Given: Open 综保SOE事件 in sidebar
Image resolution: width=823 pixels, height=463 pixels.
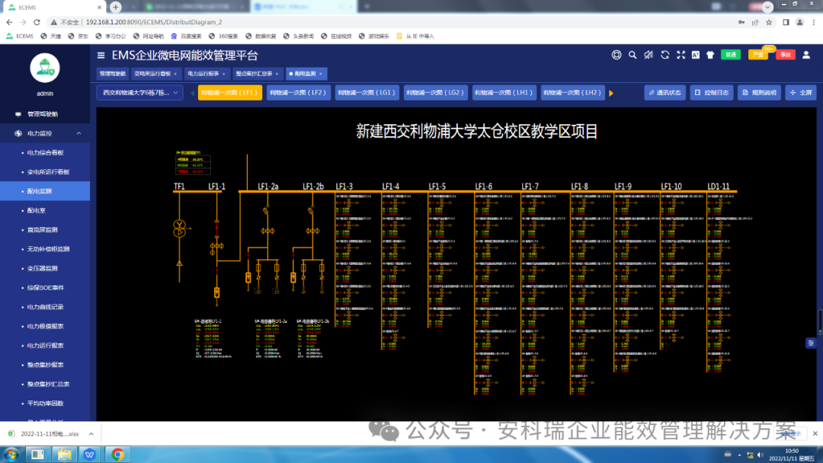Looking at the screenshot, I should [x=45, y=287].
